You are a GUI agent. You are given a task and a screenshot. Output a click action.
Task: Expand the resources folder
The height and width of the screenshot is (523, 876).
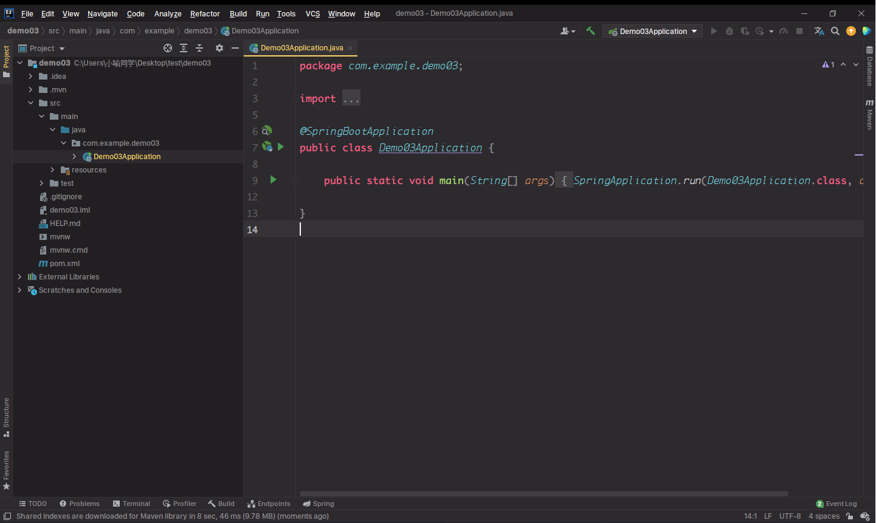point(52,169)
